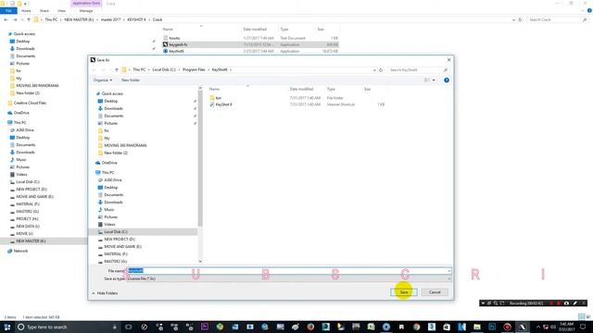
Task: Sort by Date modified in Save As dialog
Action: (x=301, y=89)
